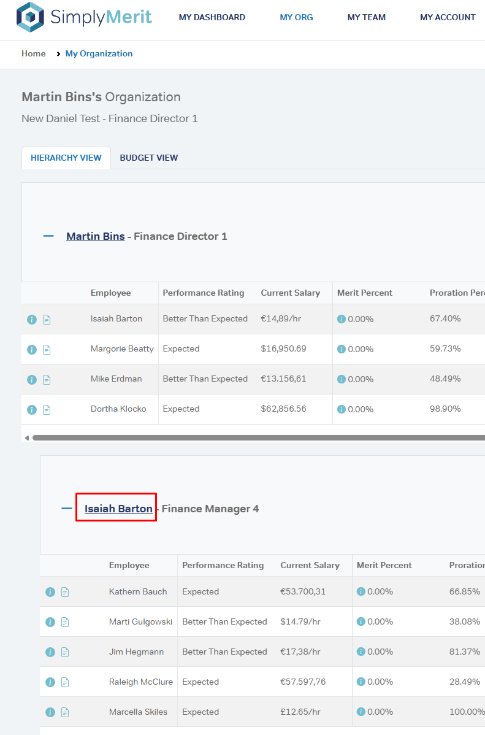The image size is (485, 735).
Task: Open document icon for Raleigh McClure row
Action: (x=65, y=682)
